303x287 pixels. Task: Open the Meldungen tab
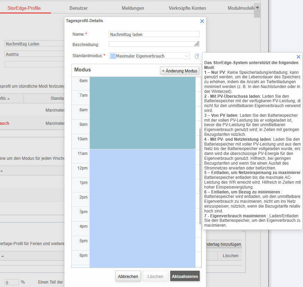pos(133,8)
